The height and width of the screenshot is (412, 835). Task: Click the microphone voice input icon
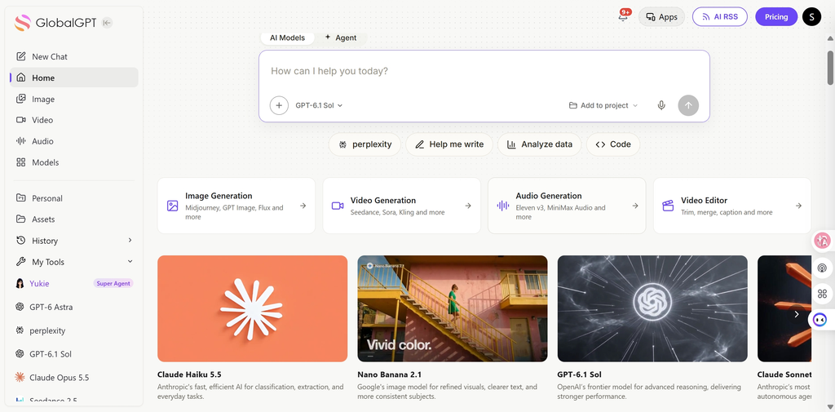(x=661, y=105)
